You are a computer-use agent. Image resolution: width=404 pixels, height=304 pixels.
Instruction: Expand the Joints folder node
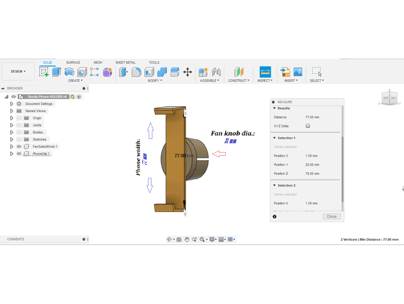tap(12, 125)
